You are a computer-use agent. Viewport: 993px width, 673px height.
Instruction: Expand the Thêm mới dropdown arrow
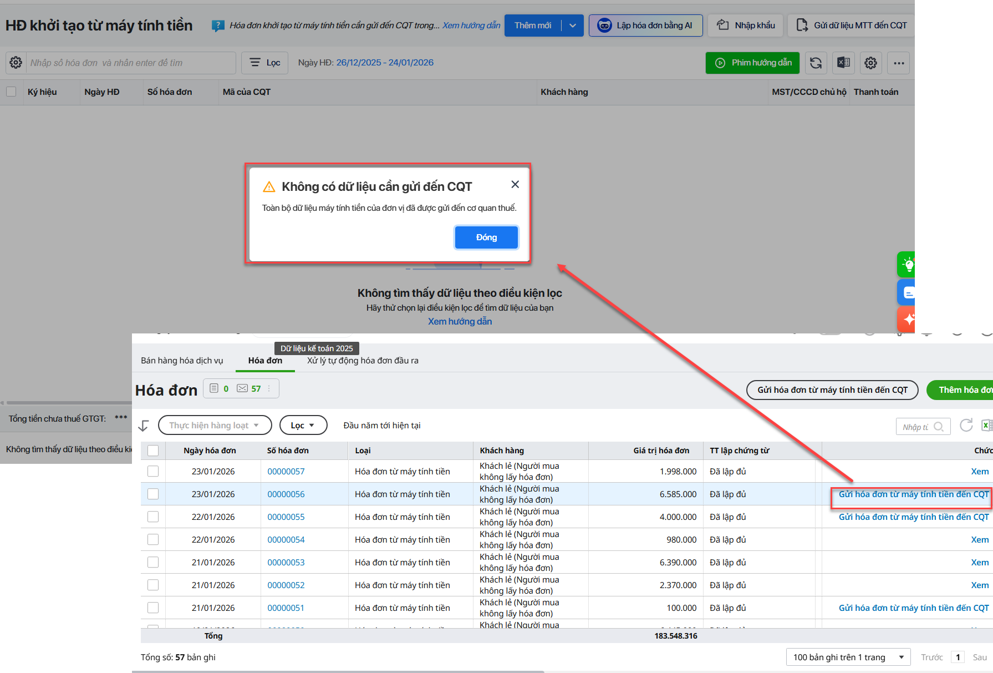pos(573,26)
